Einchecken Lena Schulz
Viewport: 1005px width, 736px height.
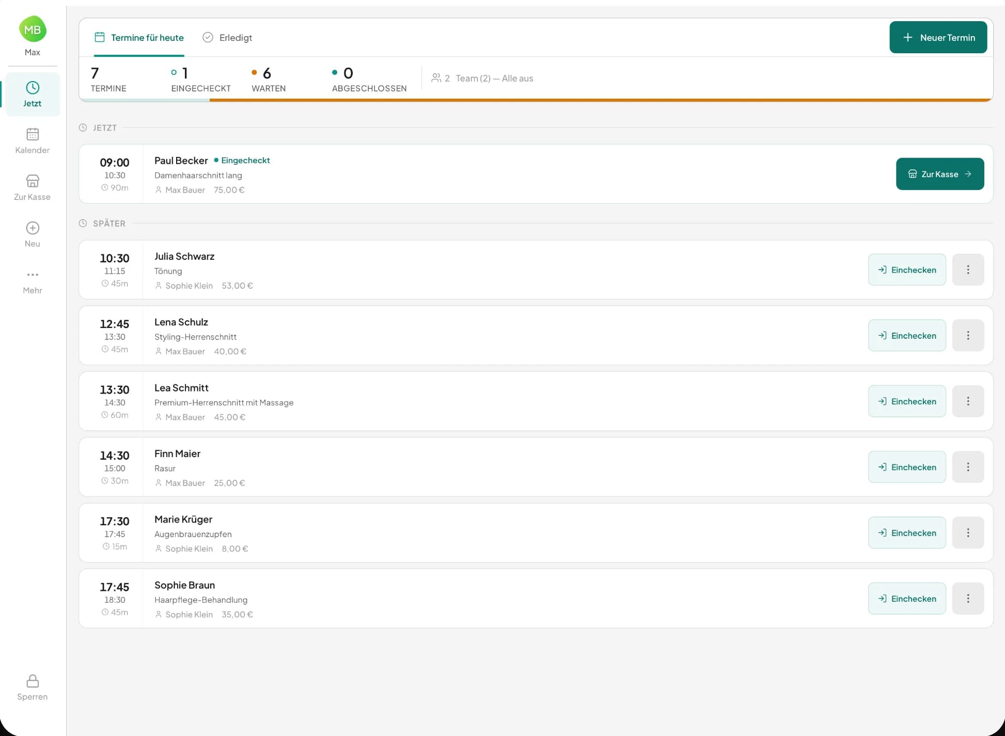pyautogui.click(x=907, y=335)
